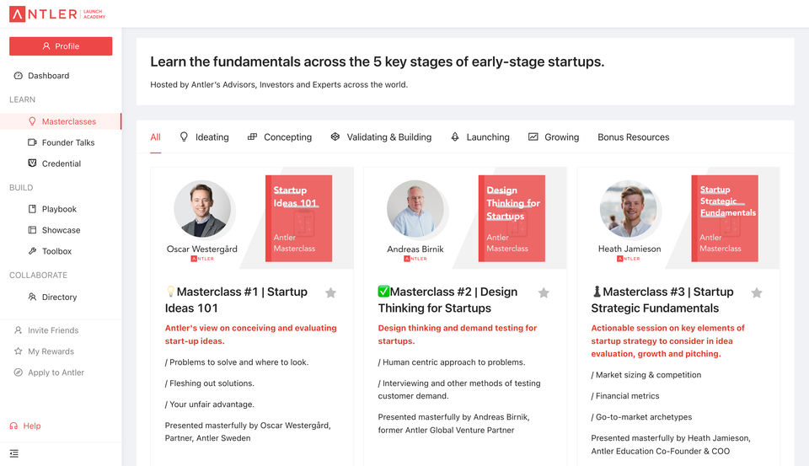Image resolution: width=809 pixels, height=466 pixels.
Task: Click the lightbulb emoji before Masterclass #1
Action: pyautogui.click(x=170, y=292)
